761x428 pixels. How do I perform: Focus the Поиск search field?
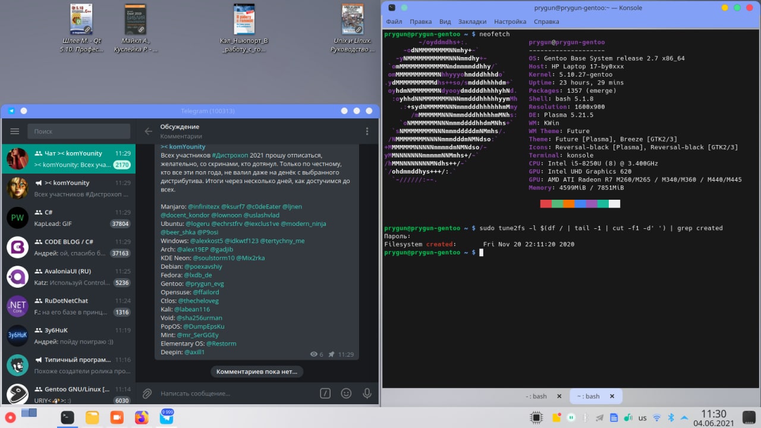78,131
